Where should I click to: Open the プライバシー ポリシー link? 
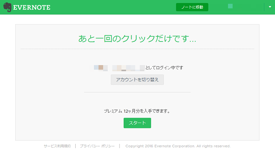tap(97, 146)
